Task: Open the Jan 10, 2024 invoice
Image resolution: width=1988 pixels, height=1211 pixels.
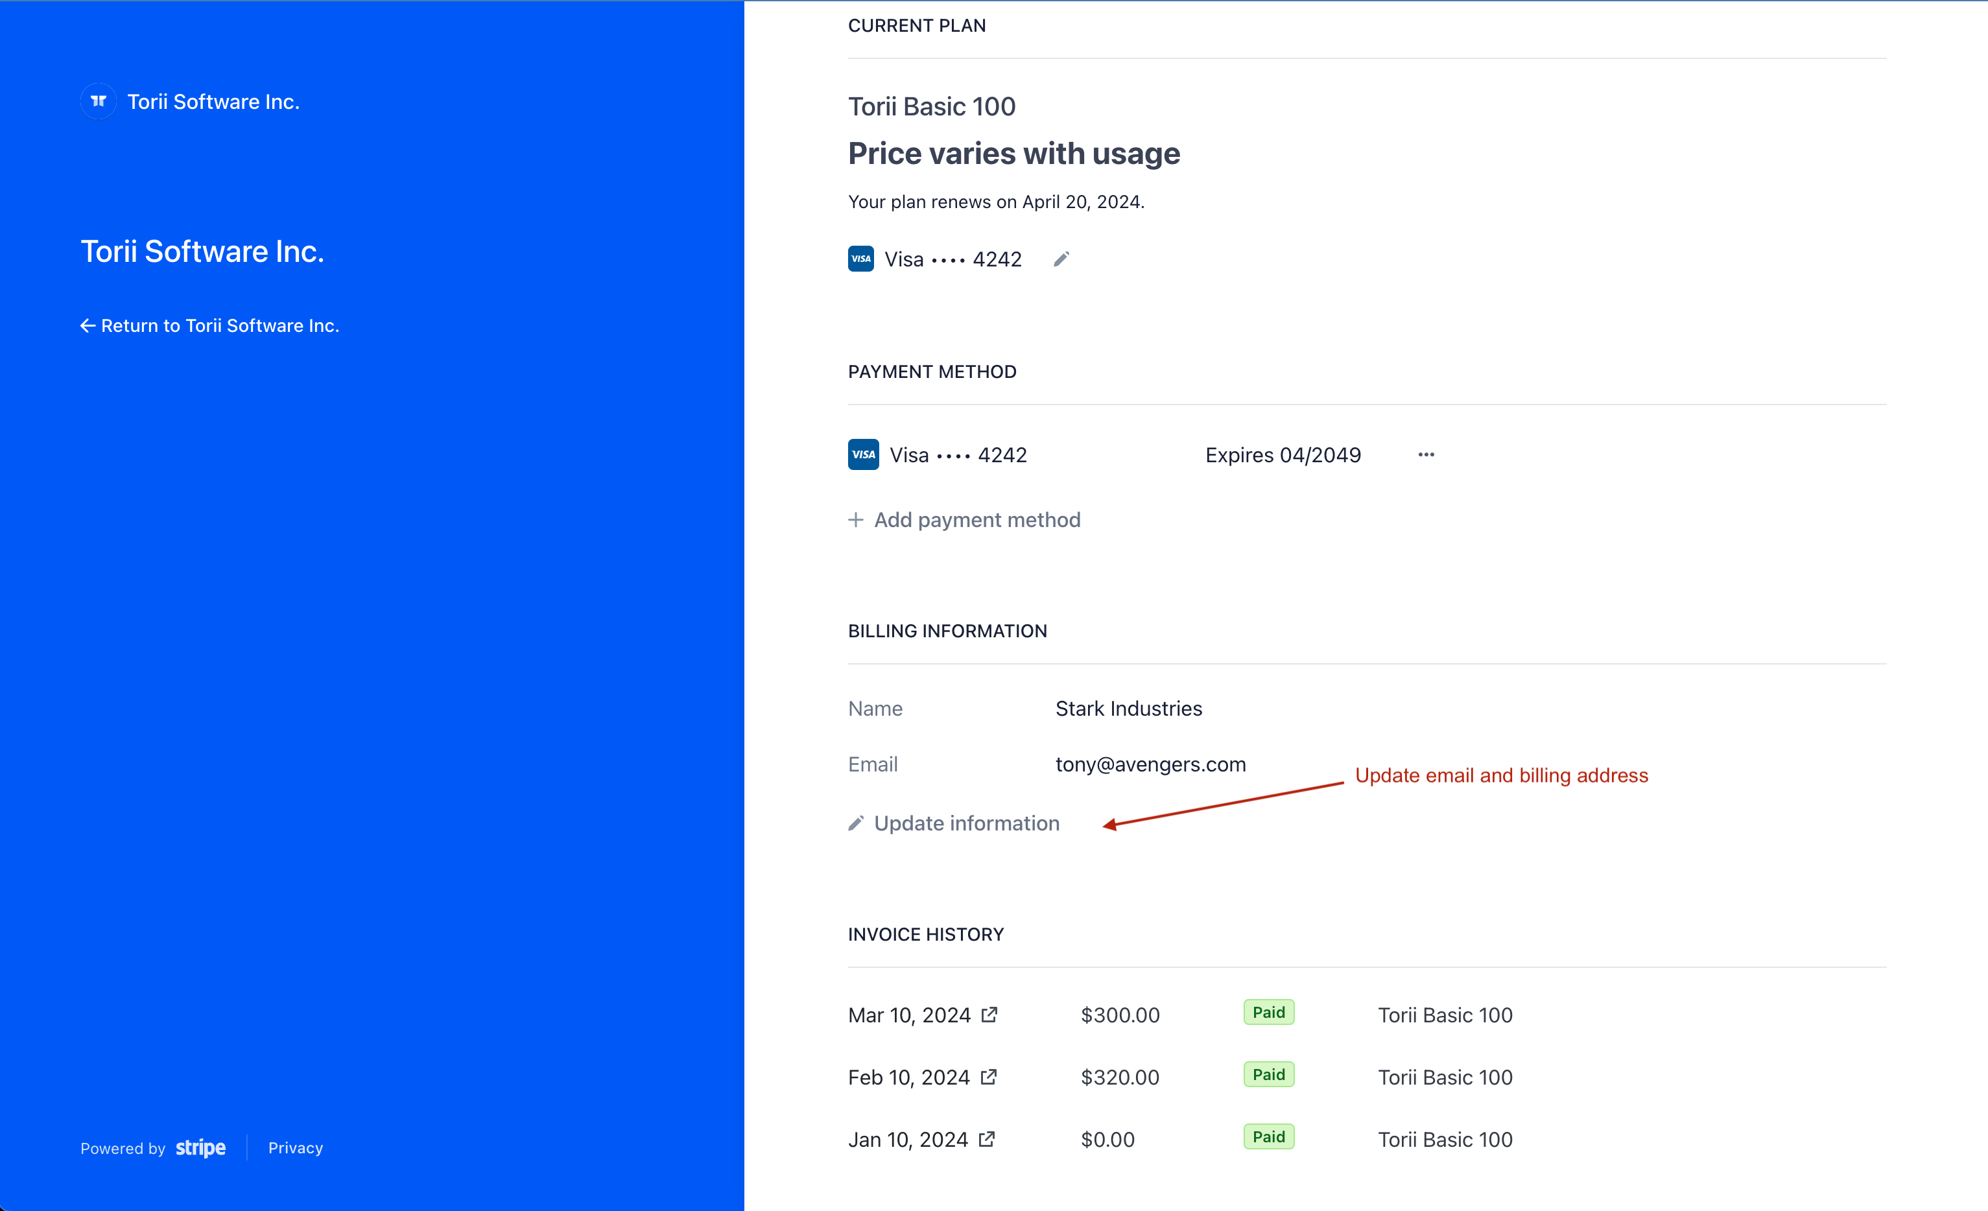Action: click(x=921, y=1139)
